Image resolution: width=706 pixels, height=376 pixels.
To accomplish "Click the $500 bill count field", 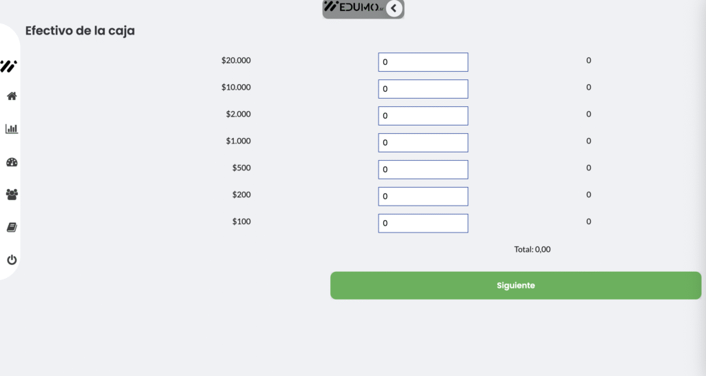I will [x=423, y=170].
